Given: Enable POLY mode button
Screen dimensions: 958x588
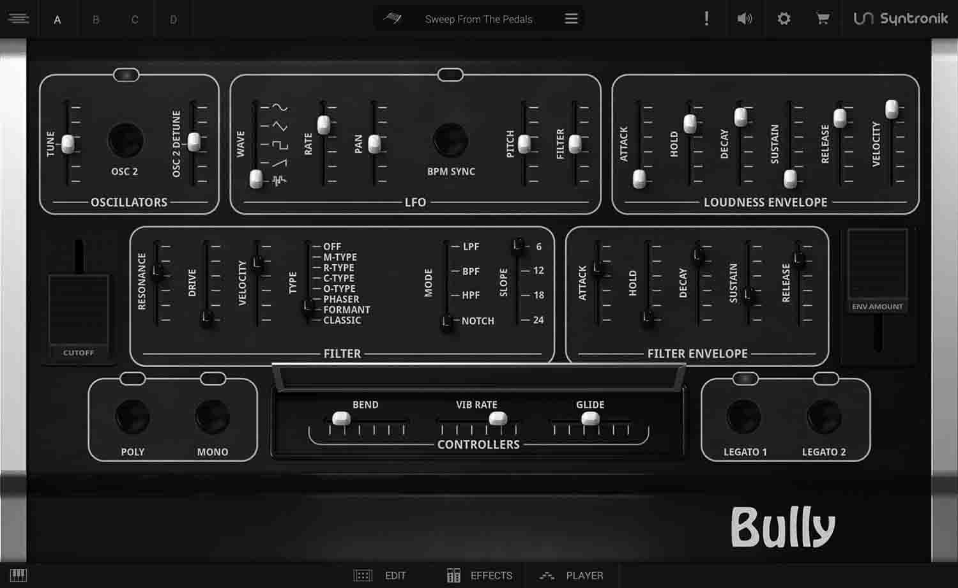Looking at the screenshot, I should (x=132, y=417).
